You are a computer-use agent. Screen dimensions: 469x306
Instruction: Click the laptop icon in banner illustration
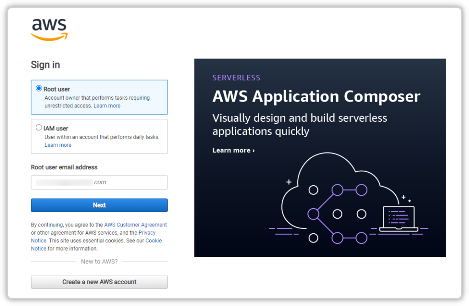(399, 219)
